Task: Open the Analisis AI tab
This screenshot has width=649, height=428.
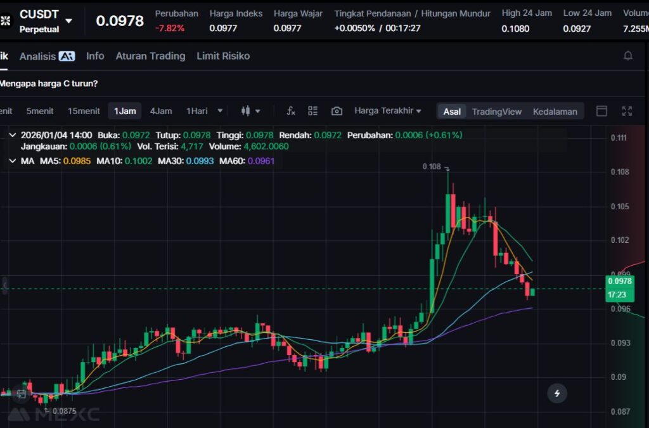Action: pos(47,56)
